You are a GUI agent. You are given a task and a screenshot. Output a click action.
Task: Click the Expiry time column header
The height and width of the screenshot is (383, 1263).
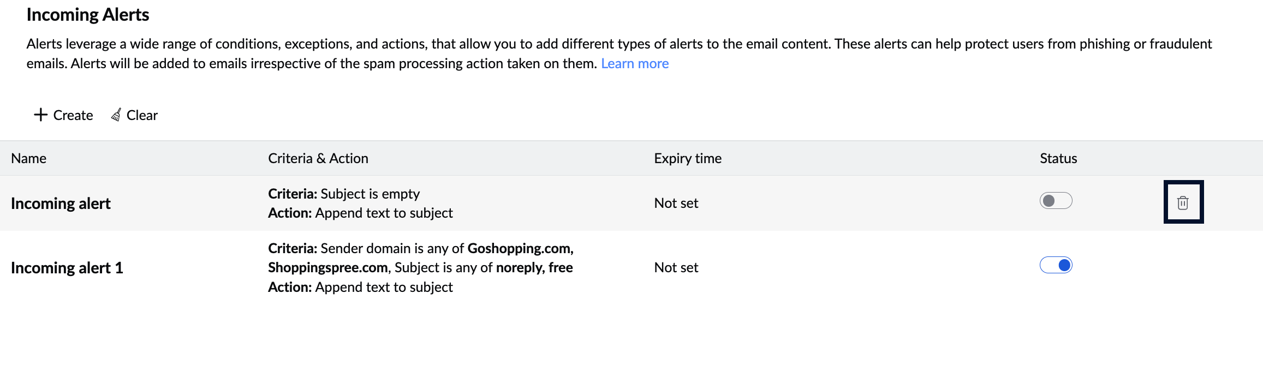click(x=687, y=158)
